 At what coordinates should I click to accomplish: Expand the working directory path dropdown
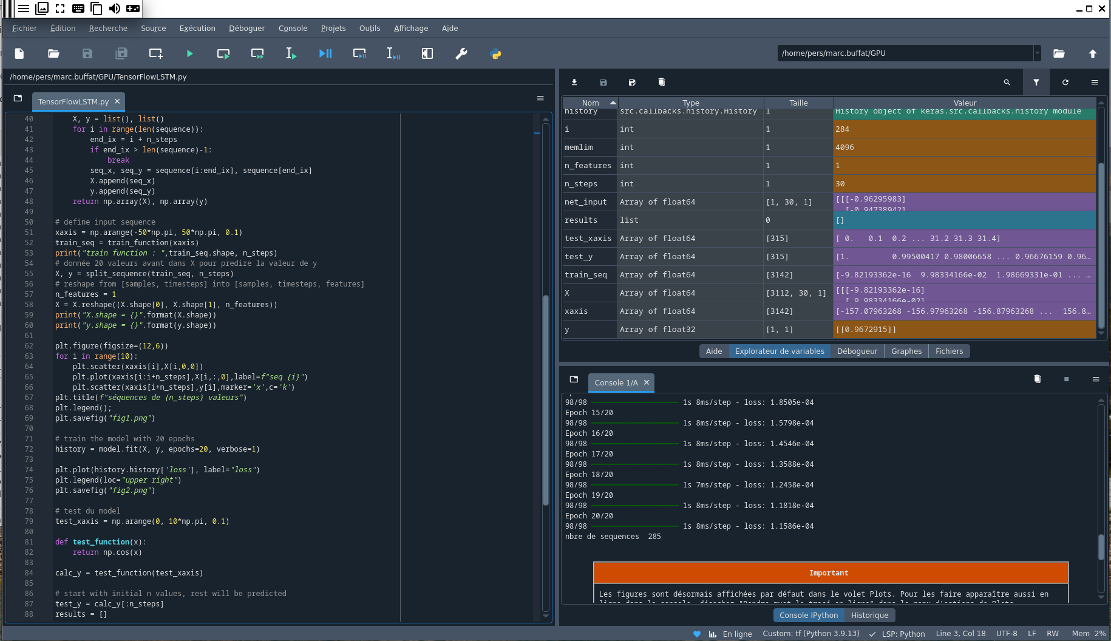tap(1038, 53)
